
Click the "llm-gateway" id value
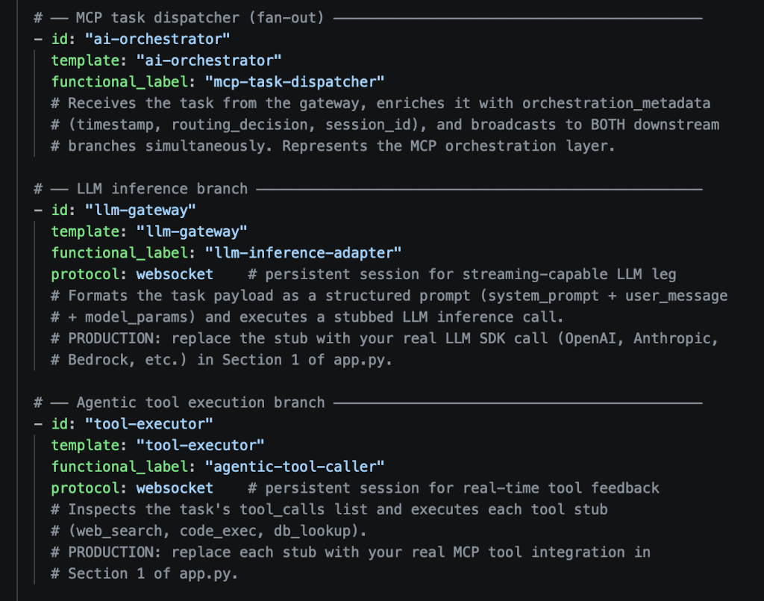coord(140,210)
